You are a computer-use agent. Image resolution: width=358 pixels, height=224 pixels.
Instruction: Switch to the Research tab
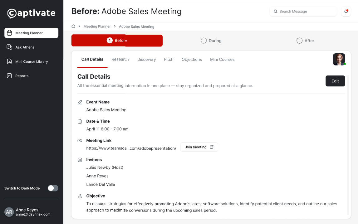[x=120, y=60]
